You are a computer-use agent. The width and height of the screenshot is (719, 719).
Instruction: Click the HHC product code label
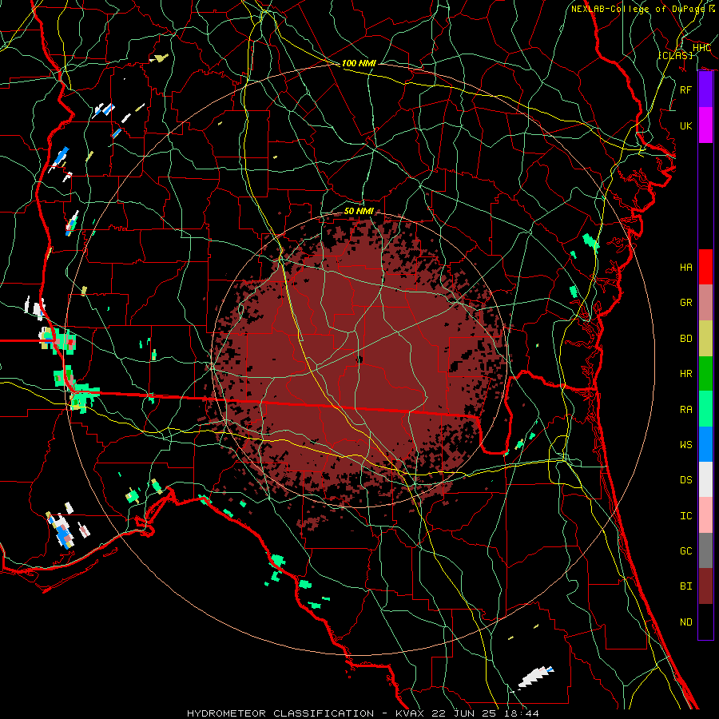701,48
